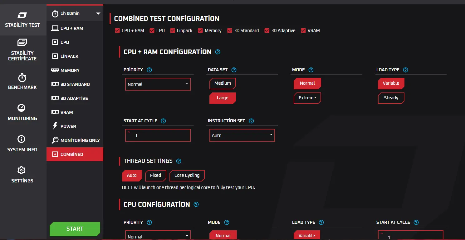Open the Stability Certificate icon
The height and width of the screenshot is (240, 465).
click(22, 42)
